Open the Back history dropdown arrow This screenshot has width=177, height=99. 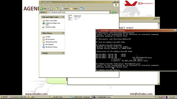click(48, 9)
